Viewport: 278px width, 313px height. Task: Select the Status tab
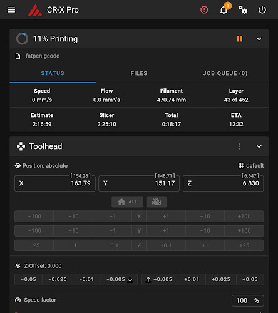(53, 73)
